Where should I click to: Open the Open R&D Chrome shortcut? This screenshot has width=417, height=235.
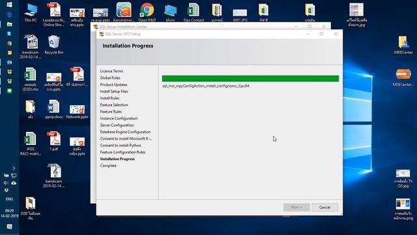click(x=147, y=12)
